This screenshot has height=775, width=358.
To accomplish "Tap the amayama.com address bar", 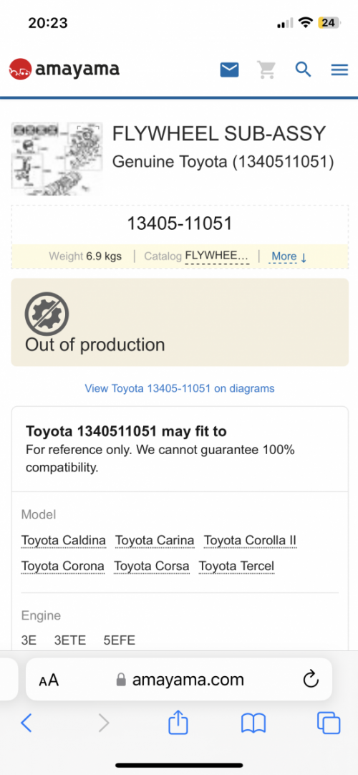I will click(x=179, y=679).
